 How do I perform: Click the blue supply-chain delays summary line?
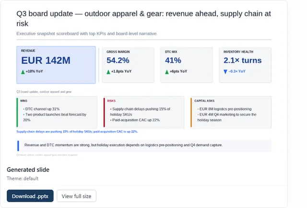pos(77,131)
